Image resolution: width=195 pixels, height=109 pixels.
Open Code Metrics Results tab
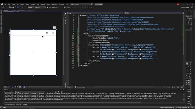click(9, 104)
